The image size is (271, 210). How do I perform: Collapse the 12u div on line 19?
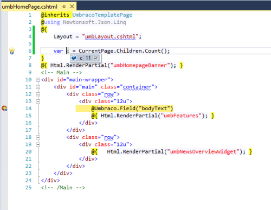coord(38,144)
